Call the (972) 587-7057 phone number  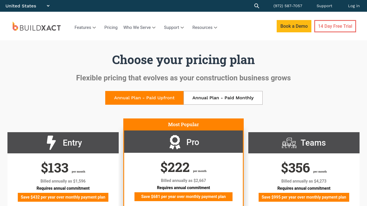288,6
